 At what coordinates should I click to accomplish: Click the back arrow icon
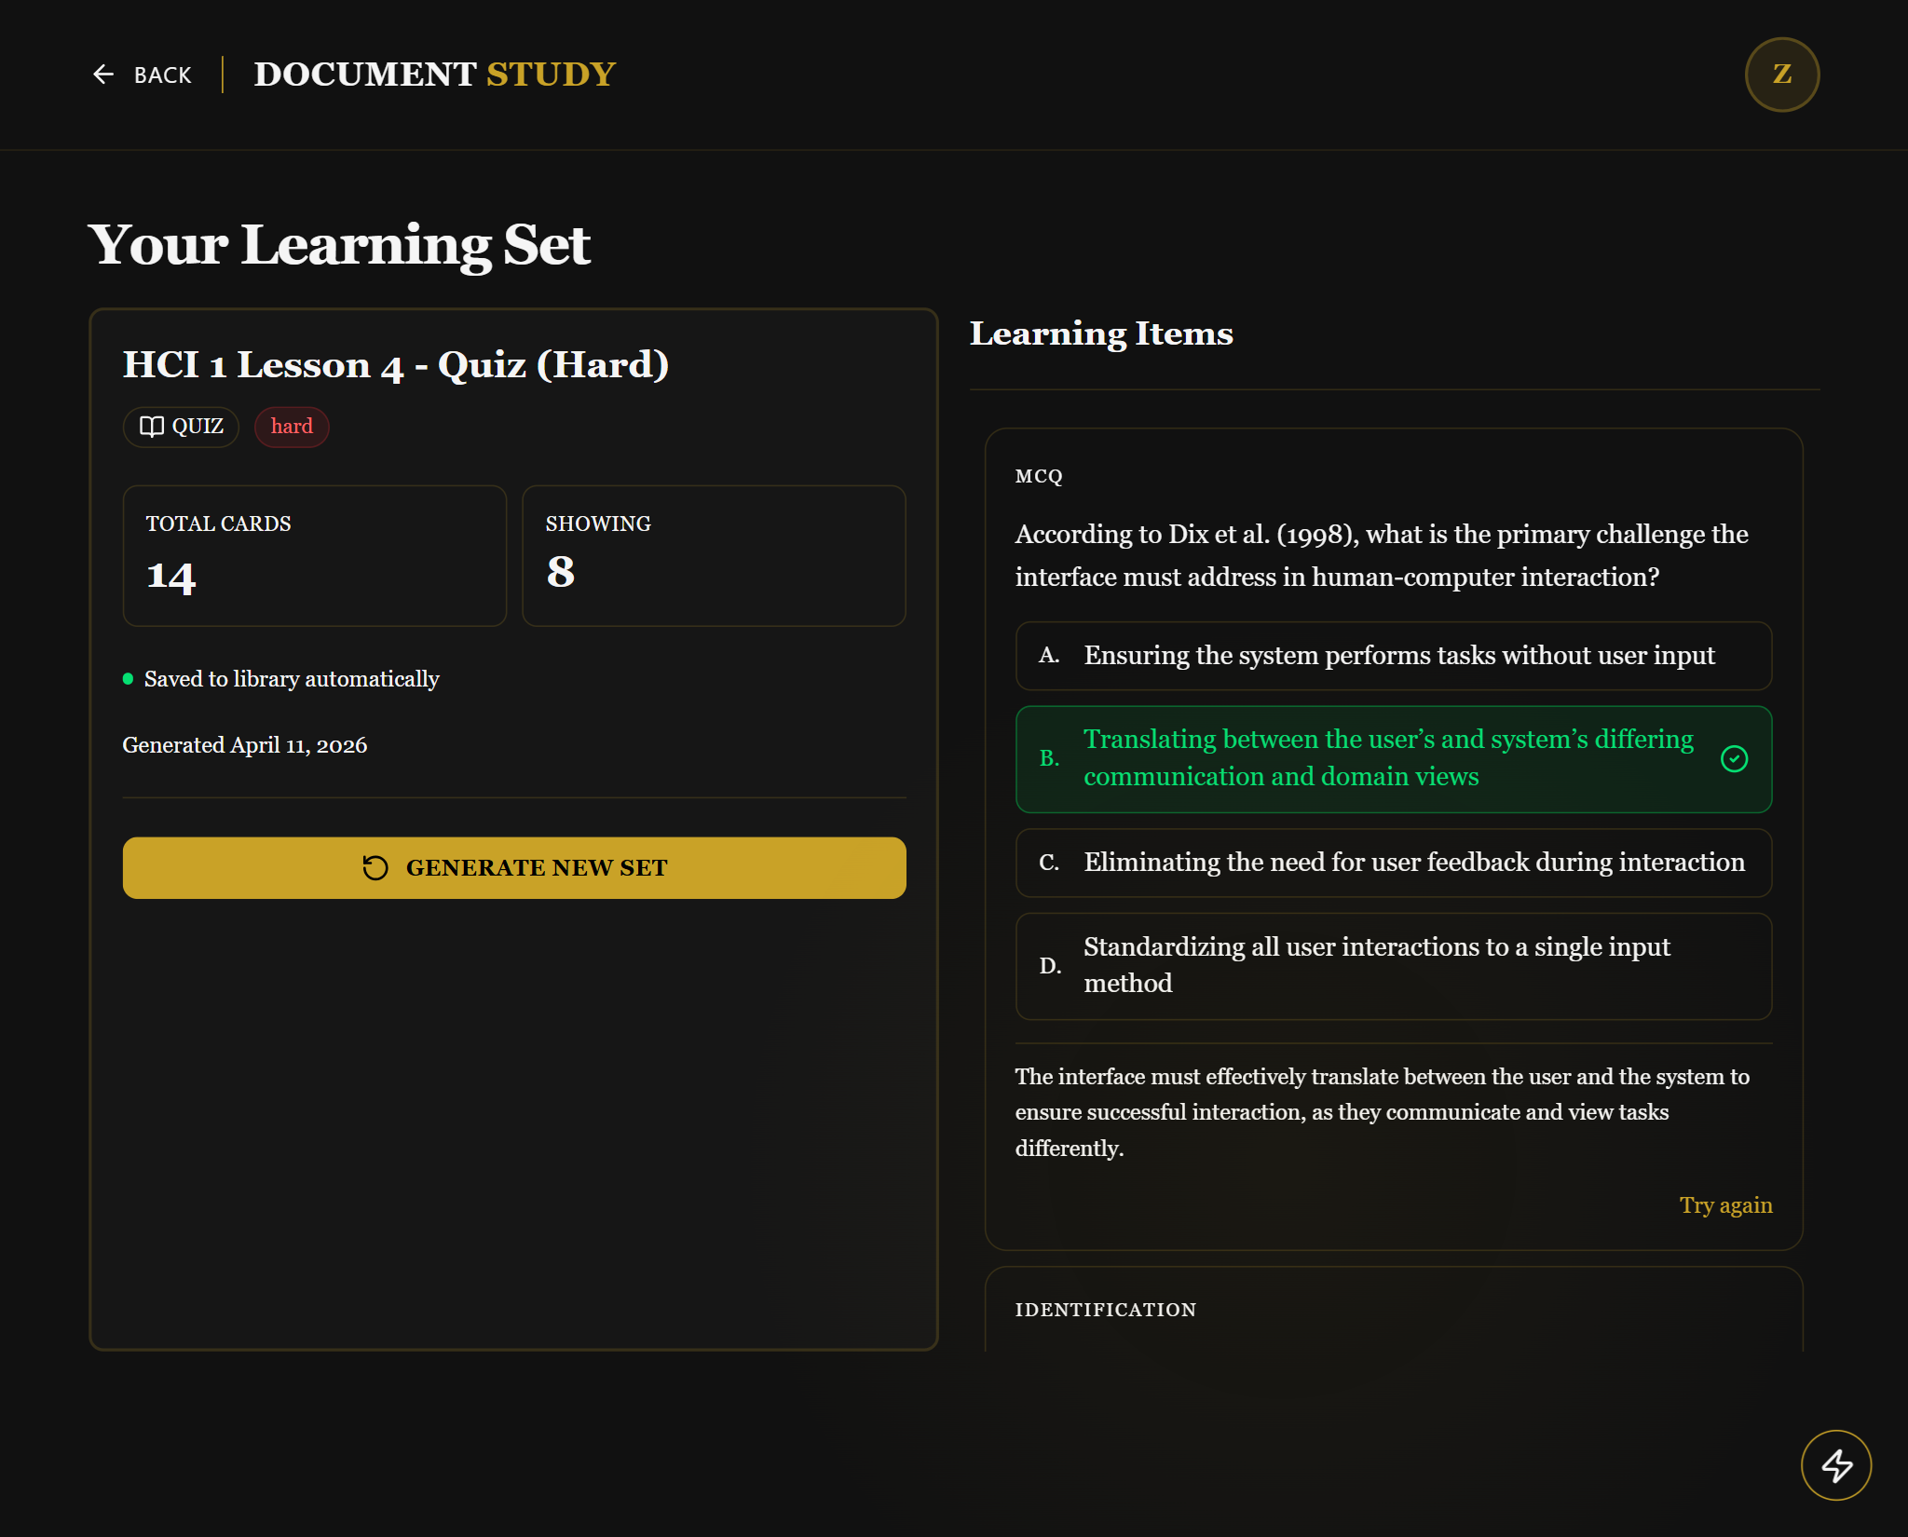[x=103, y=75]
